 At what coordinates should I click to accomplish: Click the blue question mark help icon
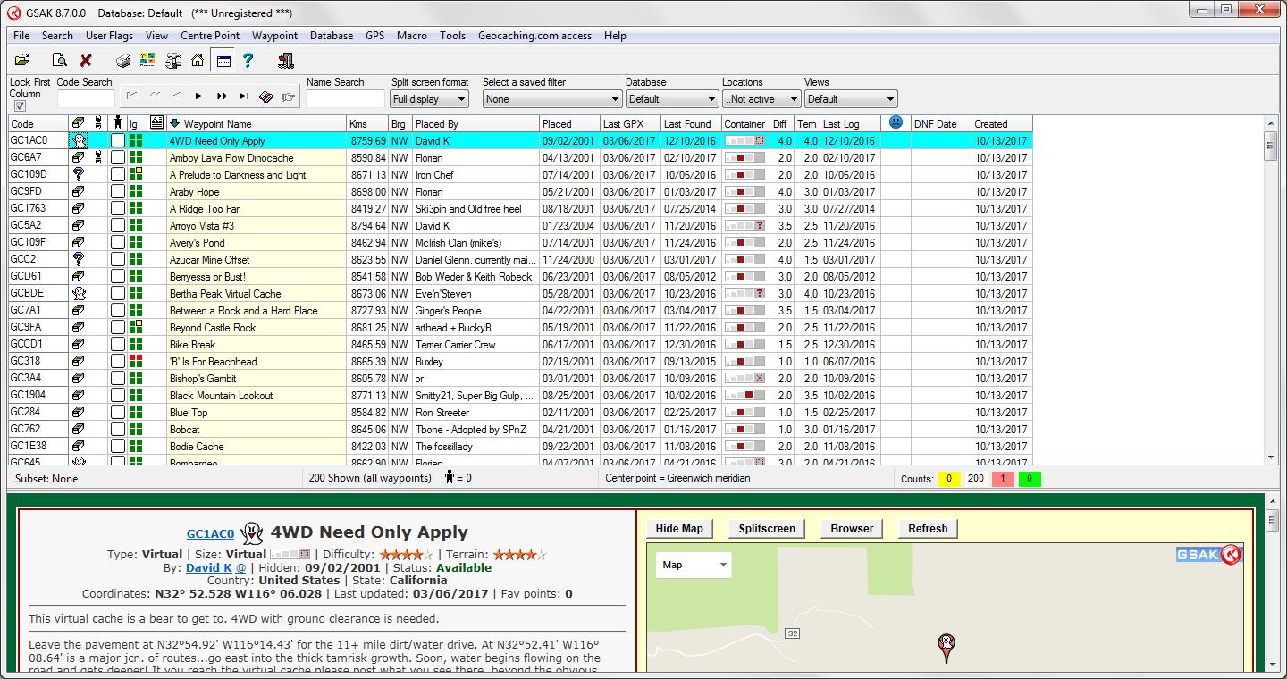click(x=248, y=61)
